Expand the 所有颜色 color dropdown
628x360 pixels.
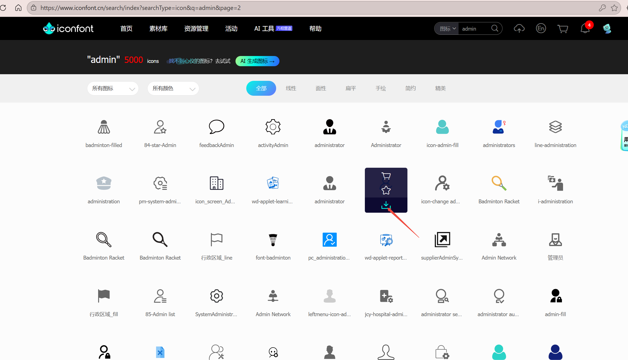pos(173,88)
